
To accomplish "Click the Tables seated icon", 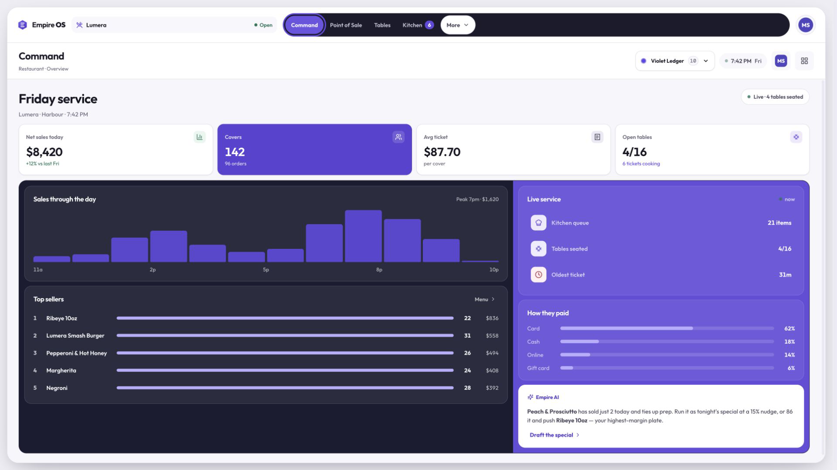I will pos(538,249).
